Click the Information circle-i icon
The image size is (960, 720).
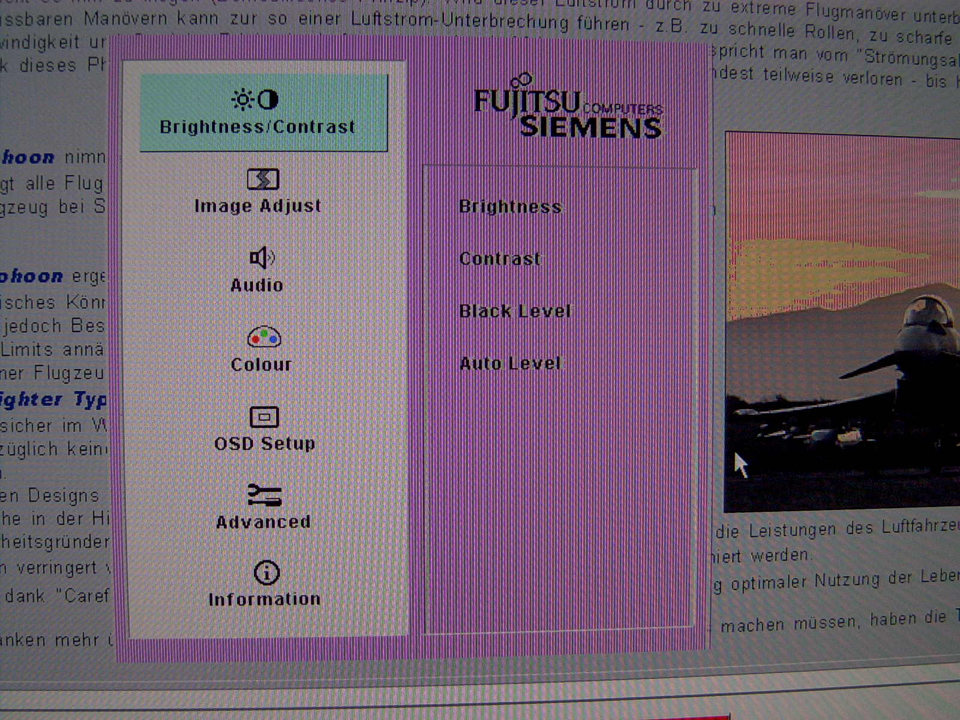pos(266,573)
